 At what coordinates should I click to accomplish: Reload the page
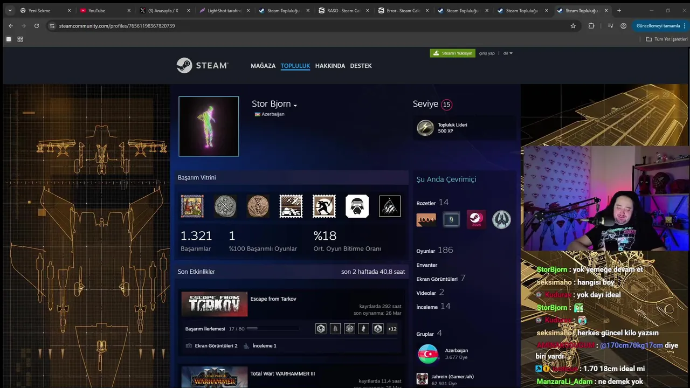pyautogui.click(x=37, y=26)
